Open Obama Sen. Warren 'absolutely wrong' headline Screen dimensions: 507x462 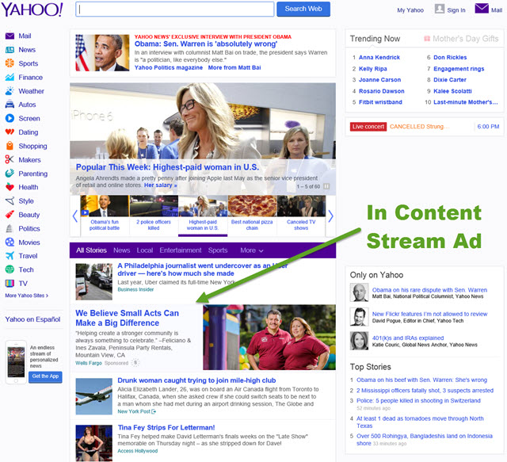click(x=206, y=44)
